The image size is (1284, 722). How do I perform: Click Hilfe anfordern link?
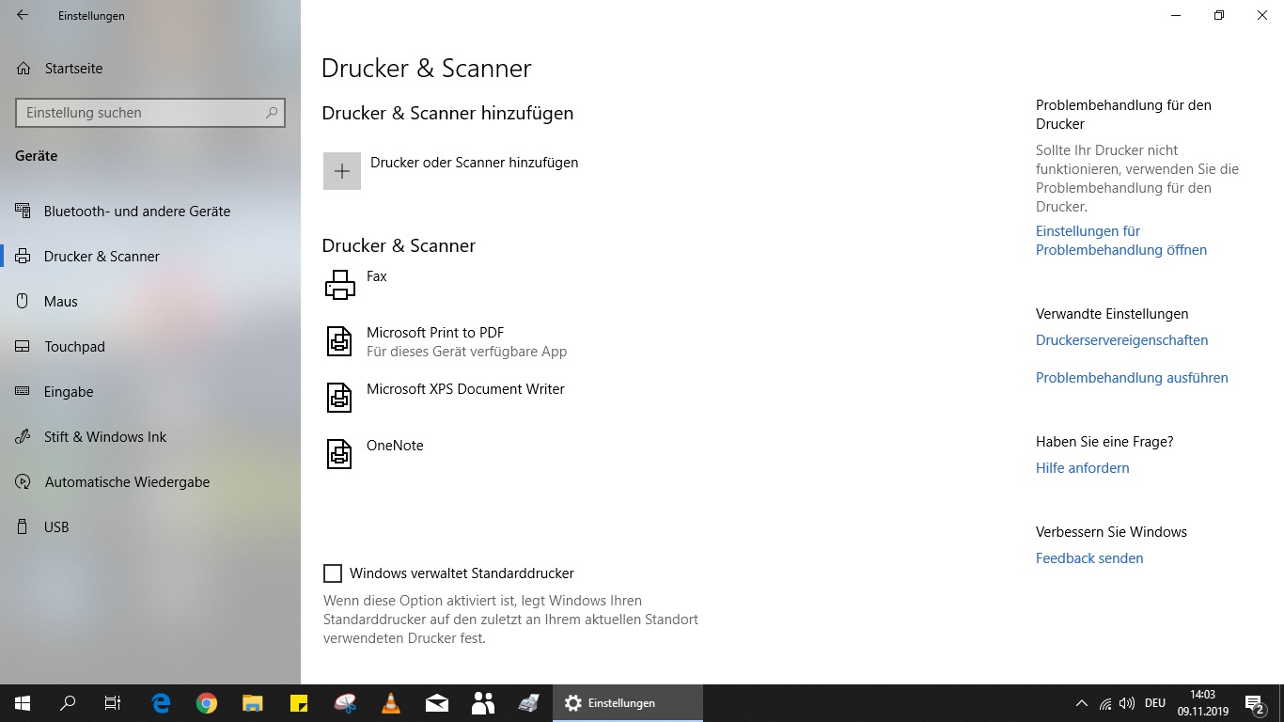tap(1082, 468)
